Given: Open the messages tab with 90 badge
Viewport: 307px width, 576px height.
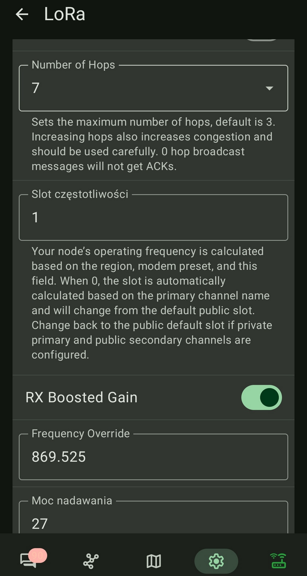Looking at the screenshot, I should 28,560.
